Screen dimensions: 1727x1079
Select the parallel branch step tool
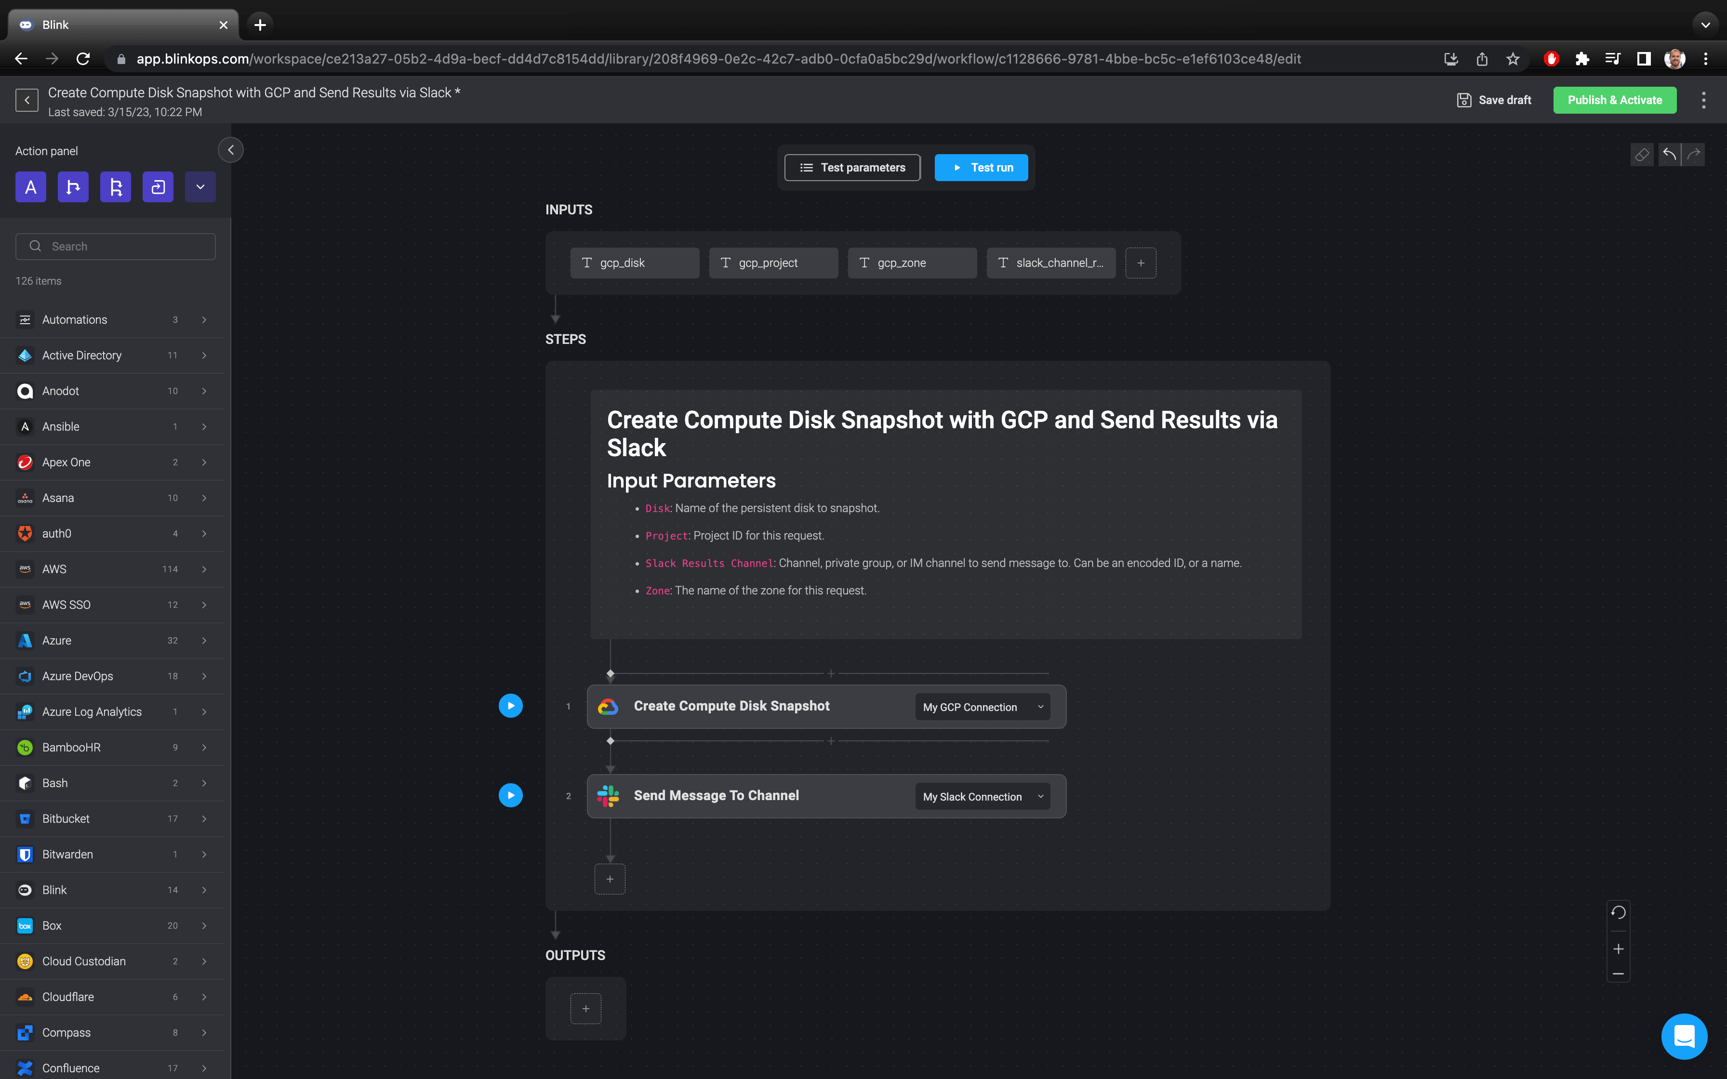coord(116,187)
